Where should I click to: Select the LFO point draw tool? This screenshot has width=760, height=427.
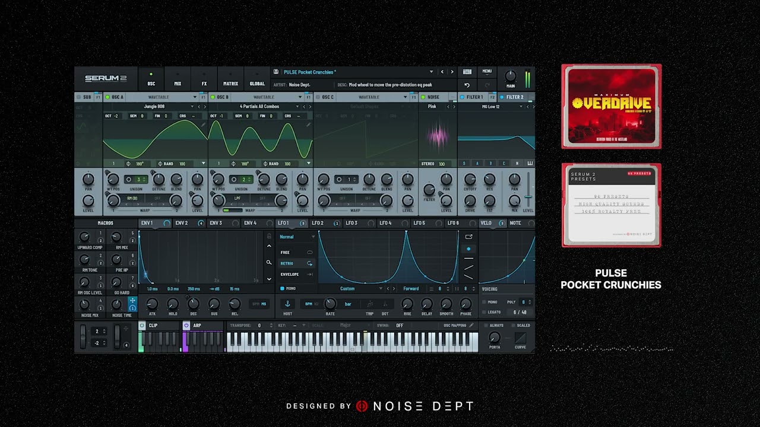click(468, 249)
